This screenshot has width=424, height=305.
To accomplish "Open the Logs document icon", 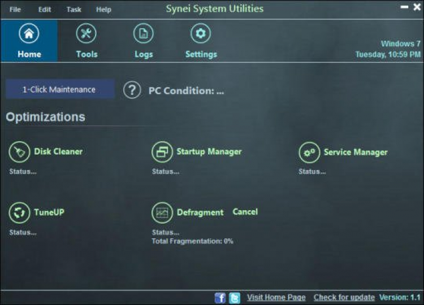I will pos(144,33).
